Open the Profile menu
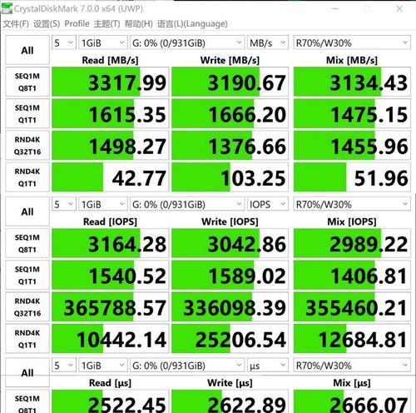416x413 pixels. click(77, 24)
